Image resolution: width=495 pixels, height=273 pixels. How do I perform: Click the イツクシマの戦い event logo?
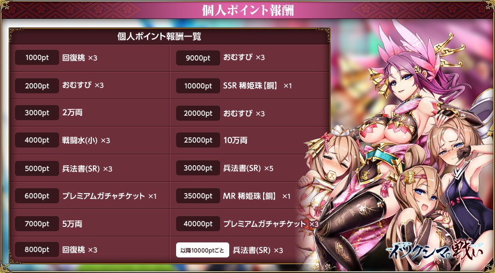437,249
